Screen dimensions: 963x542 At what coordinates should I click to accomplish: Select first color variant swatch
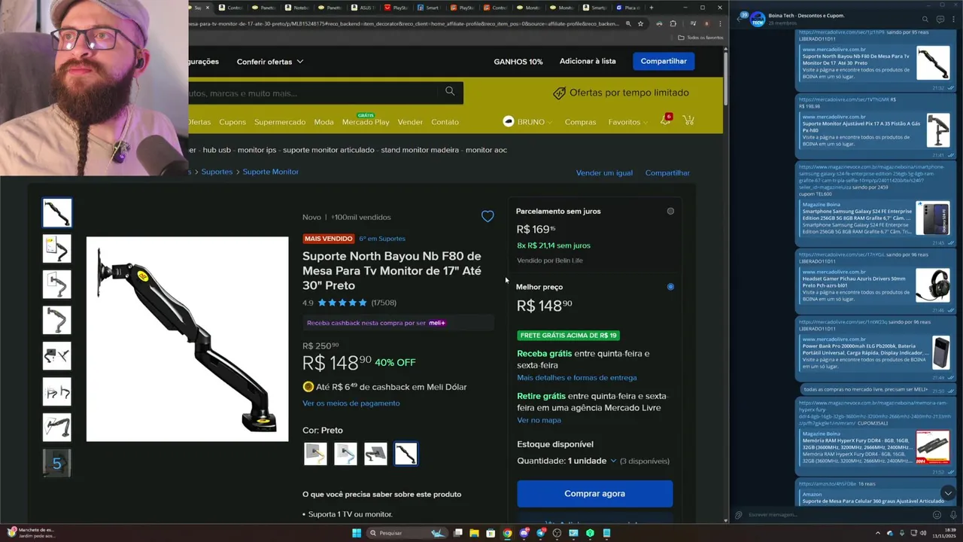[315, 453]
